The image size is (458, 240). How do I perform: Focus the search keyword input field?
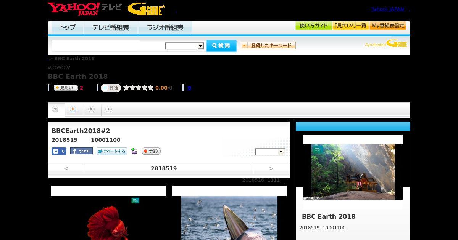pyautogui.click(x=108, y=46)
